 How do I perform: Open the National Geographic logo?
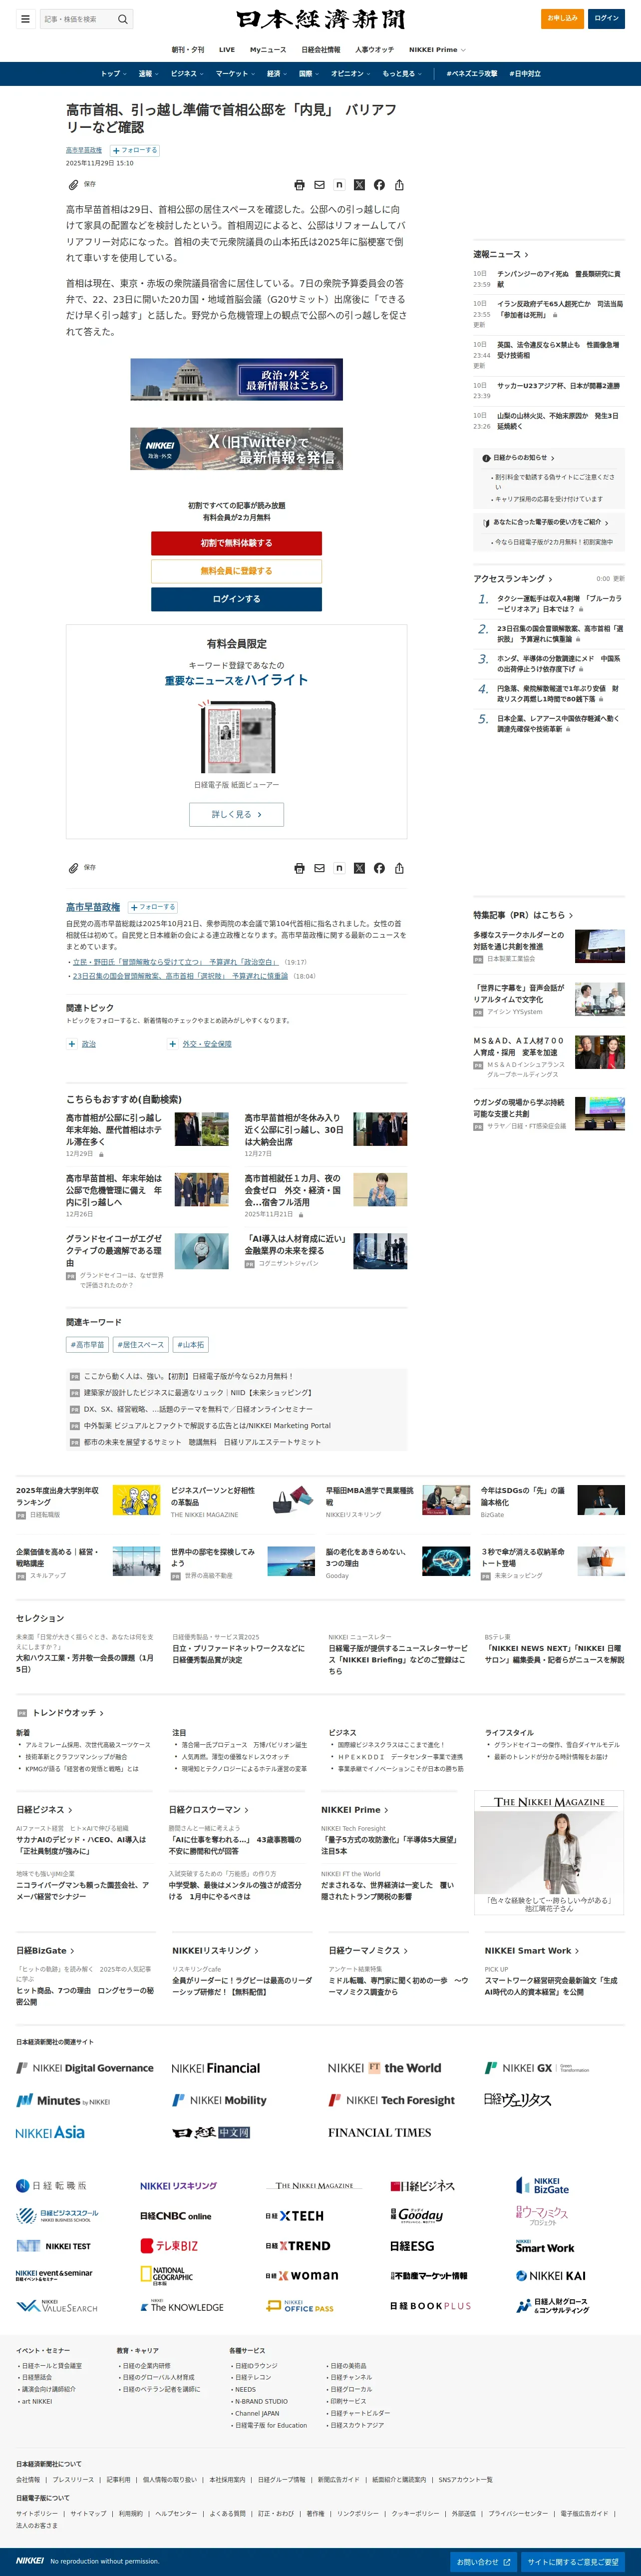click(x=166, y=2276)
